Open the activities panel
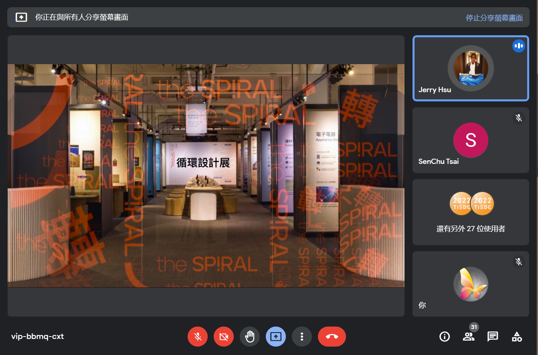The width and height of the screenshot is (538, 355). pos(517,337)
